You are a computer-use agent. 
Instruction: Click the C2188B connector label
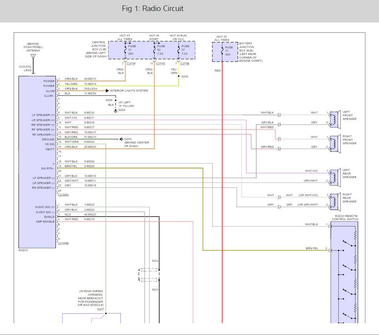[x=63, y=243]
